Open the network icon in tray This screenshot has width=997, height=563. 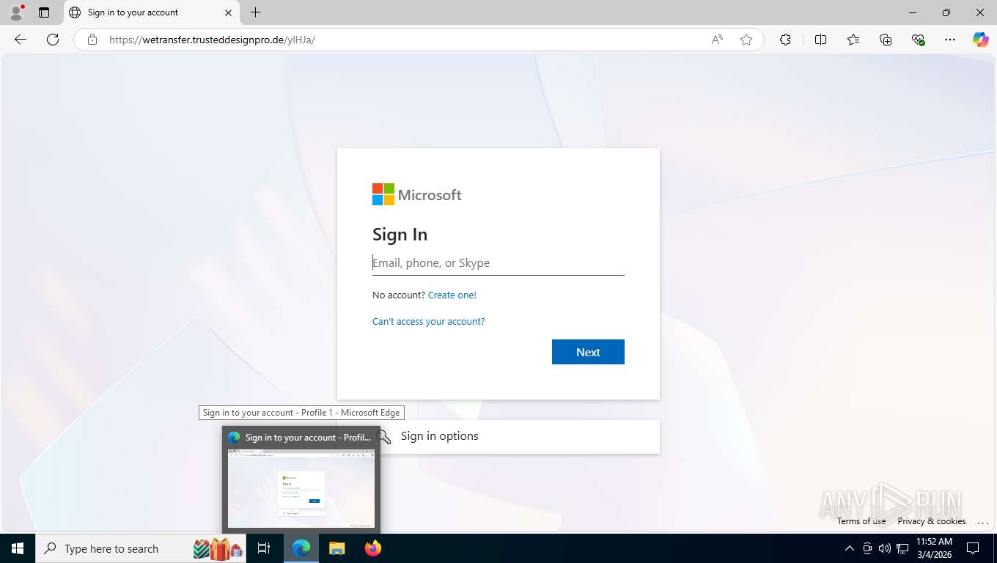[902, 548]
